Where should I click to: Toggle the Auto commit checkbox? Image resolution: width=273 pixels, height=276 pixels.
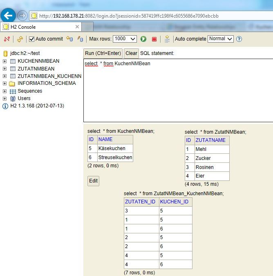click(31, 39)
